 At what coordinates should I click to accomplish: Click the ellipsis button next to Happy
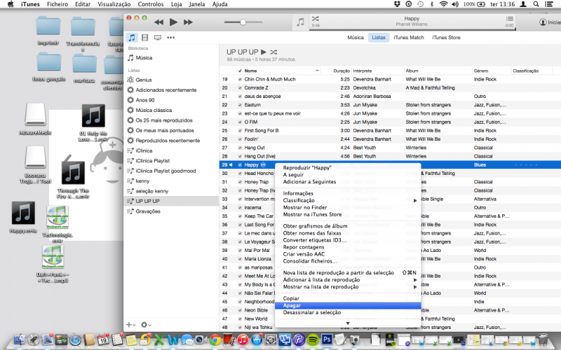(x=264, y=164)
